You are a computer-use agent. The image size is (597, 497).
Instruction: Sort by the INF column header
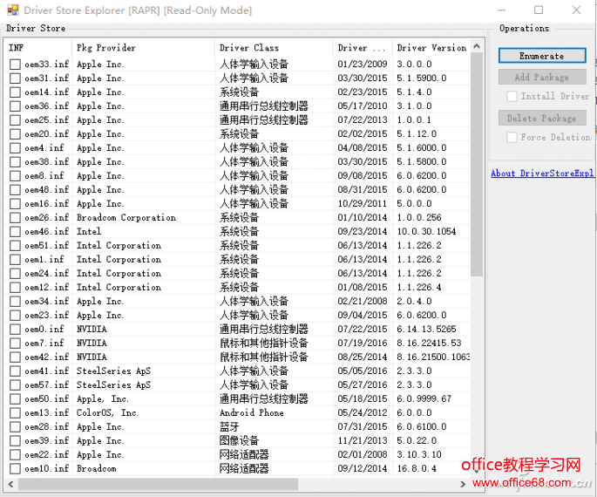click(x=35, y=48)
